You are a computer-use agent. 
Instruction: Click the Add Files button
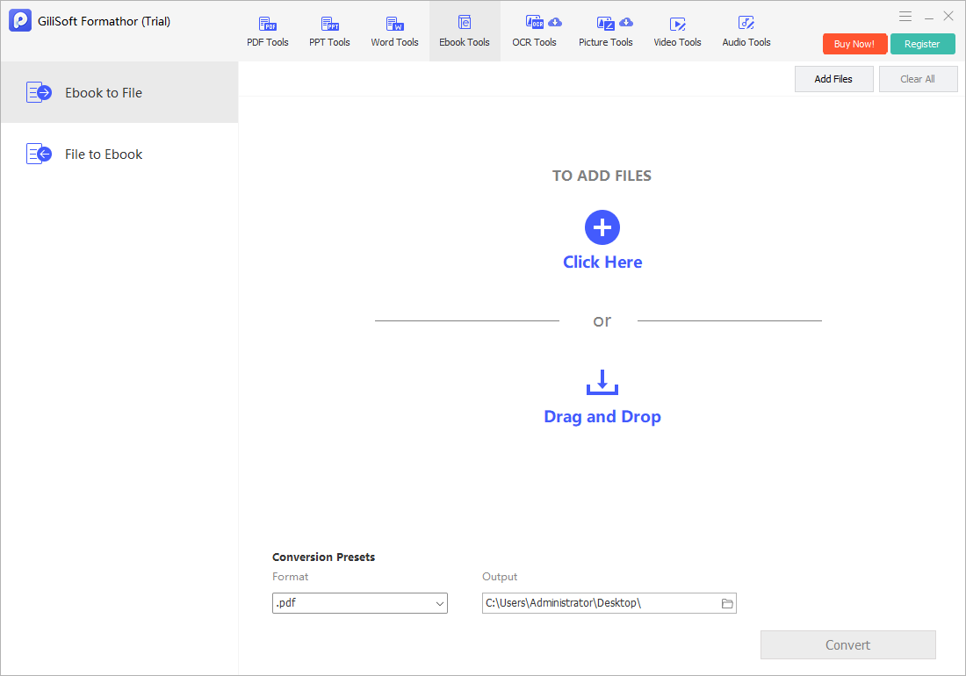tap(833, 79)
